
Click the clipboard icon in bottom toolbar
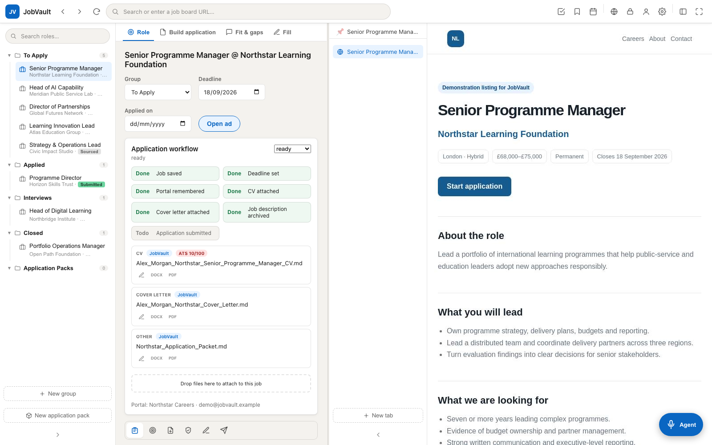click(x=135, y=430)
